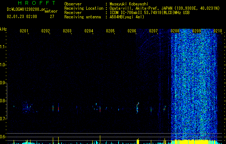Screen dimensions: 226x144
Task: Click the kHz axis unit label
Action: [x=3, y=29]
